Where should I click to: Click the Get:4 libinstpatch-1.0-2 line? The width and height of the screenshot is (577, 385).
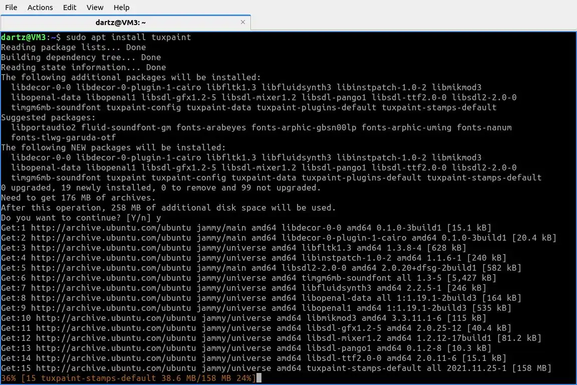click(253, 258)
